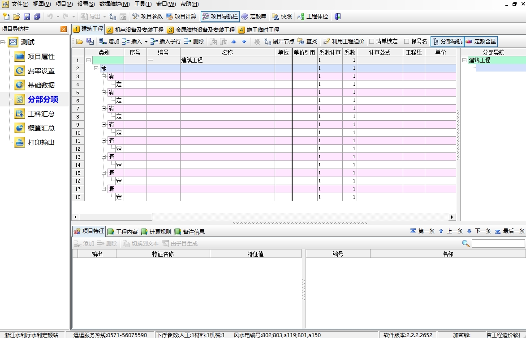Move row down with blue down arrow
This screenshot has height=338, width=526.
[244, 42]
